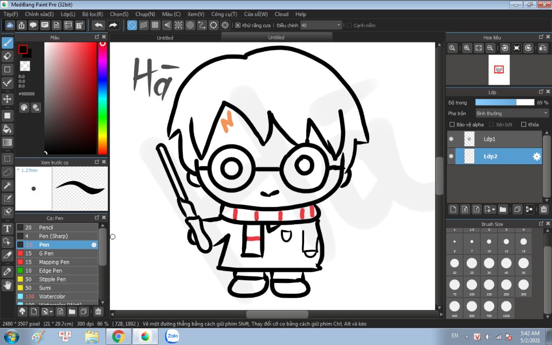
Task: Open the Lớp(L) menu
Action: tap(68, 14)
